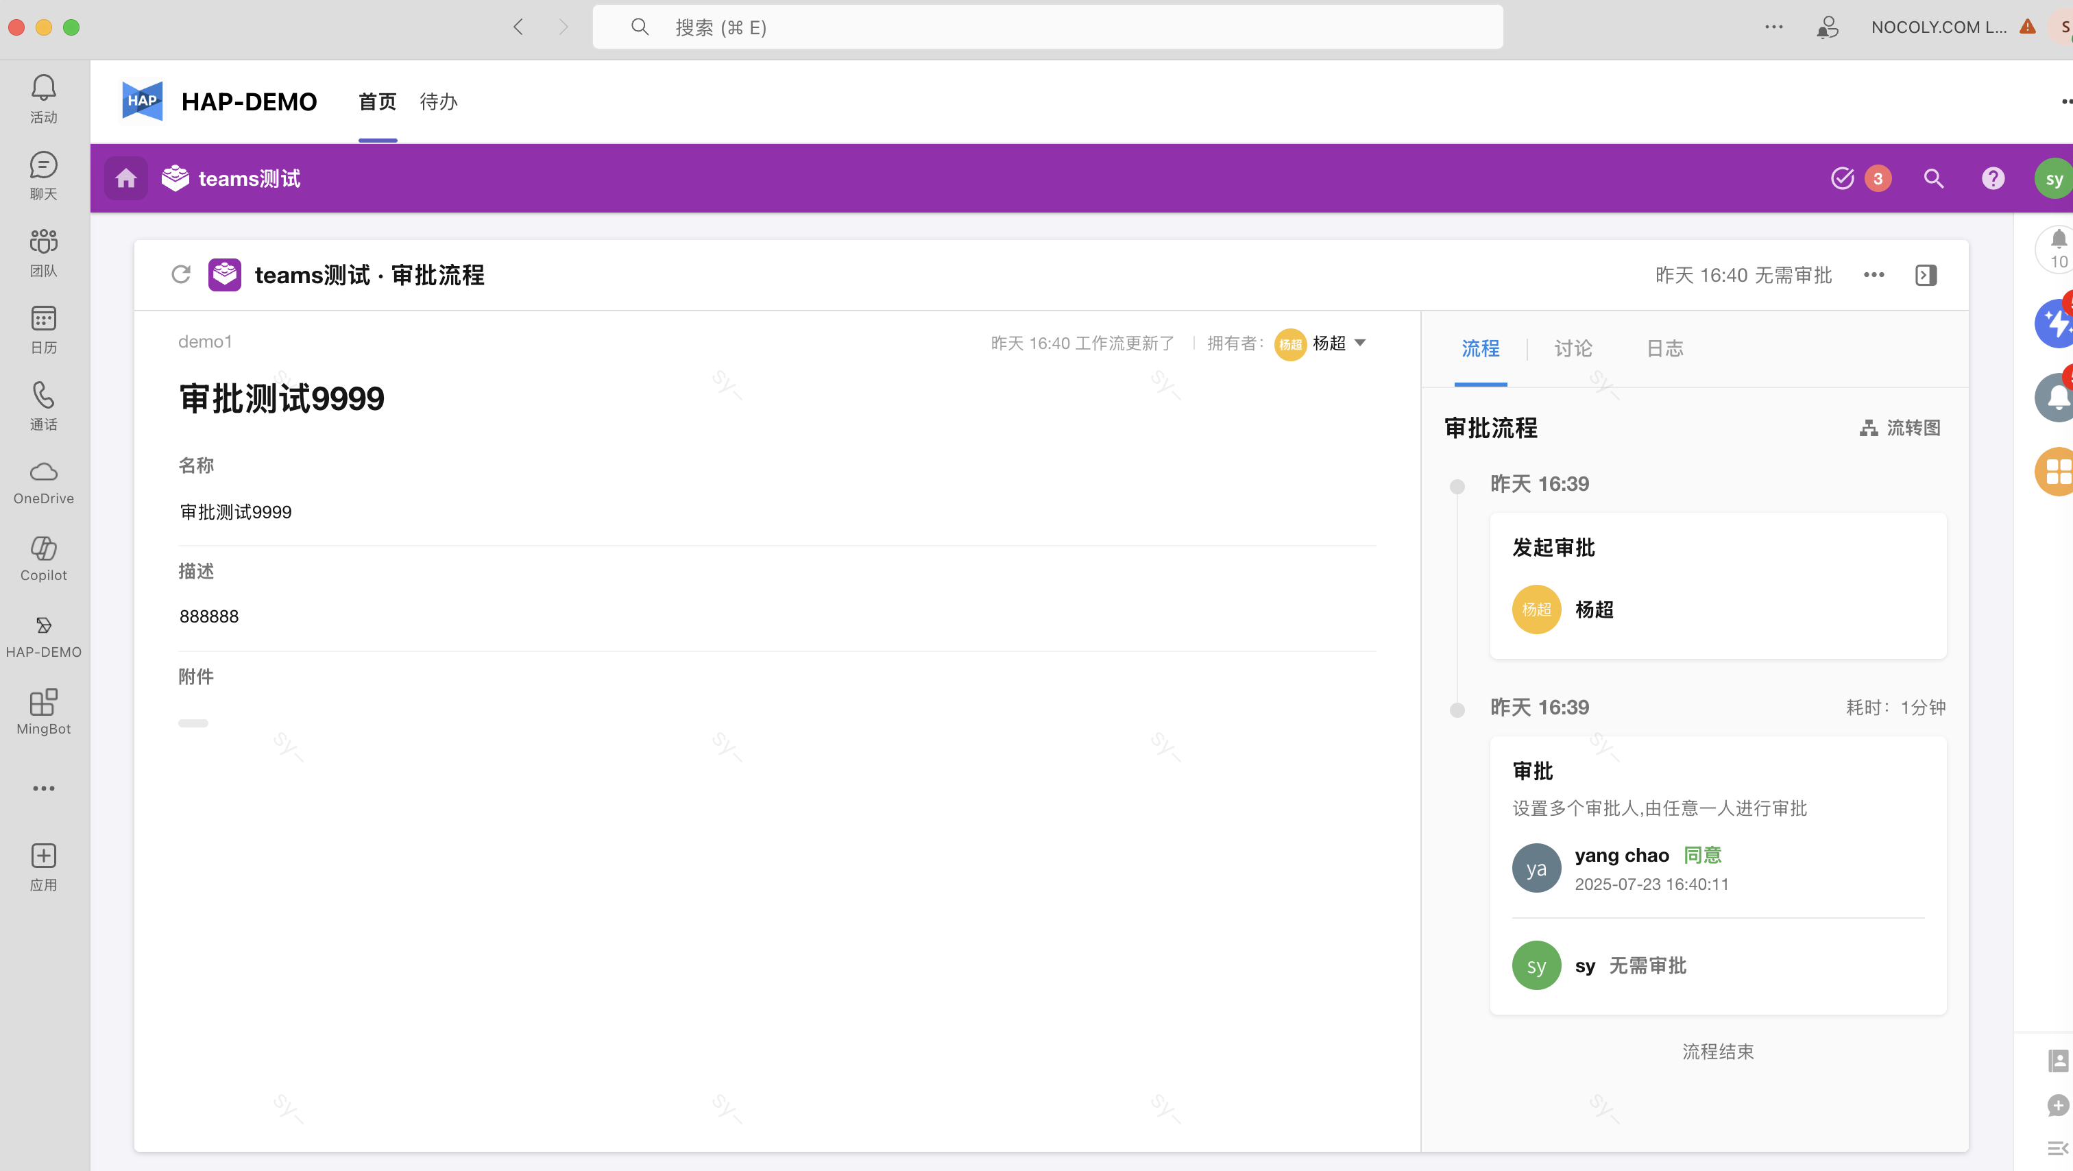Switch to the 日志 tab
Image resolution: width=2073 pixels, height=1171 pixels.
(x=1665, y=348)
